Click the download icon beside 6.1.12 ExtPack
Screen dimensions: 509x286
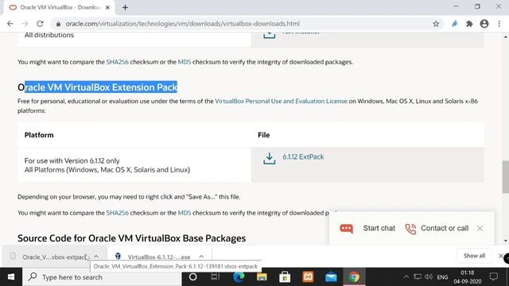coord(269,159)
